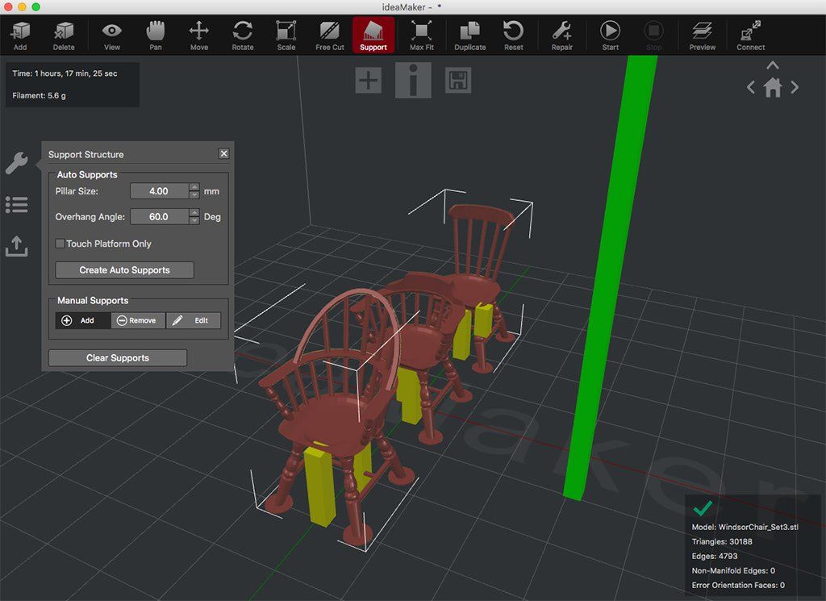
Task: Click the Create Auto Supports button
Action: (x=124, y=270)
